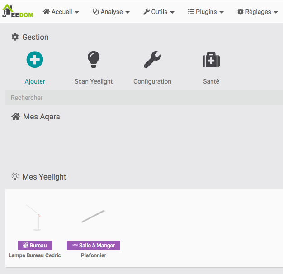This screenshot has width=283, height=274.
Task: Click the teal plus Ajouter icon
Action: point(35,60)
